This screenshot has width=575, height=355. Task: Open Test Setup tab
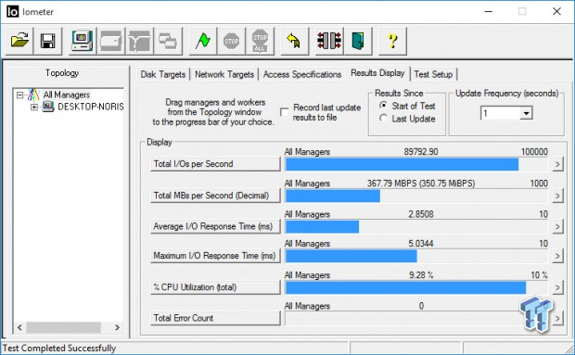coord(433,74)
